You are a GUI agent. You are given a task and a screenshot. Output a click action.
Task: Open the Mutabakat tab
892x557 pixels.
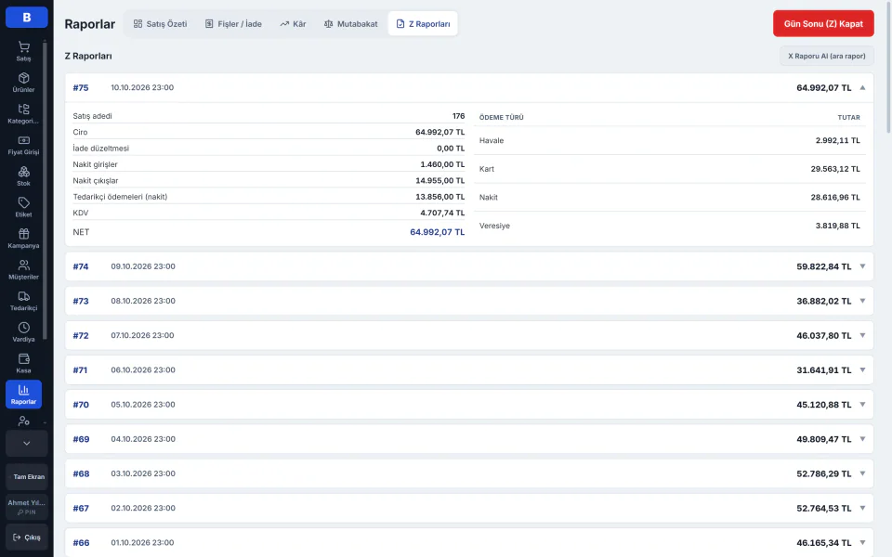tap(350, 24)
